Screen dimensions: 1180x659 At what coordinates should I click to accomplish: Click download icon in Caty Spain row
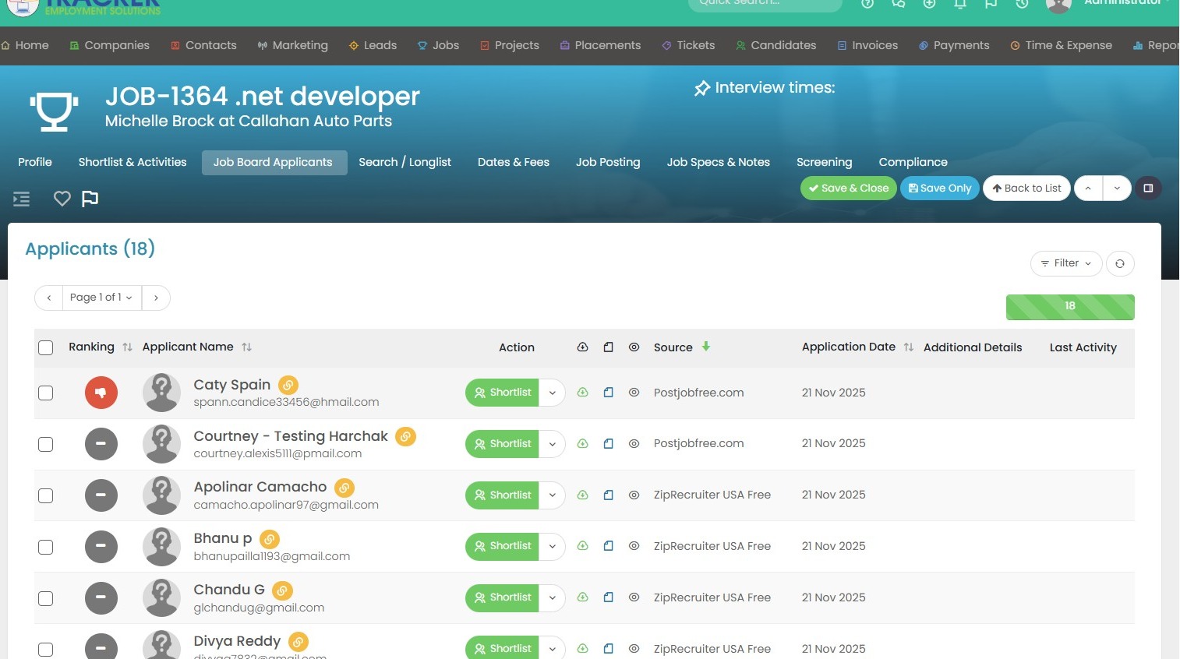pyautogui.click(x=582, y=393)
